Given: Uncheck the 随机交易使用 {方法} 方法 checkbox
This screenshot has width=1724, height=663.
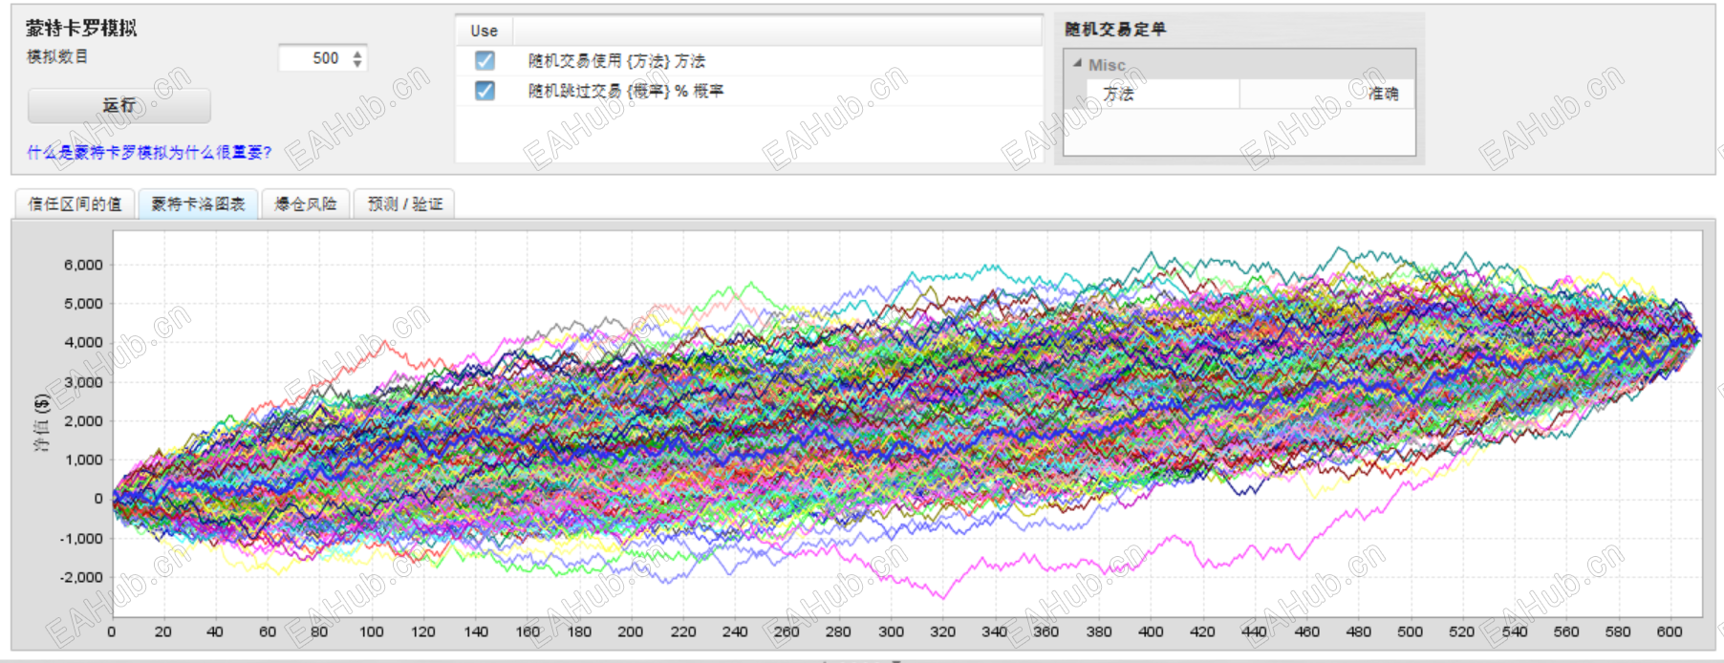Looking at the screenshot, I should 485,61.
